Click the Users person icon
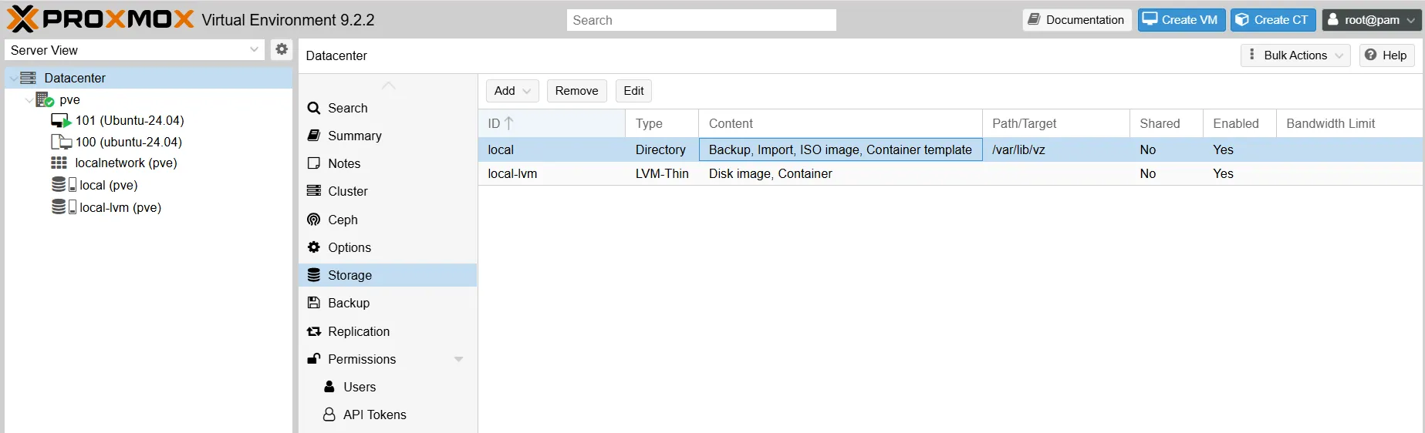Screen dimensions: 1425x433 tap(329, 387)
